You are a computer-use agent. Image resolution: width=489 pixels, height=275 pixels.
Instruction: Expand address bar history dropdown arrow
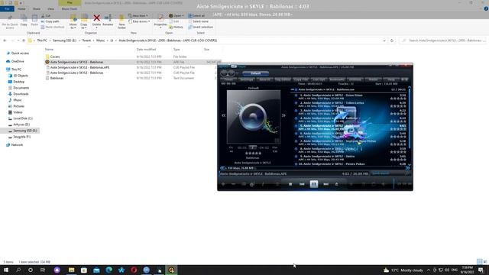[x=384, y=40]
